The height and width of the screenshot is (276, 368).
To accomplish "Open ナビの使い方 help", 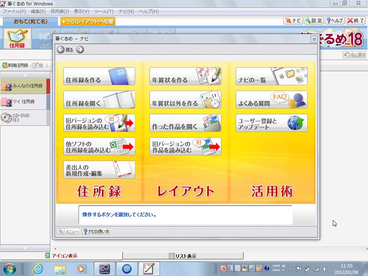I will point(97,231).
